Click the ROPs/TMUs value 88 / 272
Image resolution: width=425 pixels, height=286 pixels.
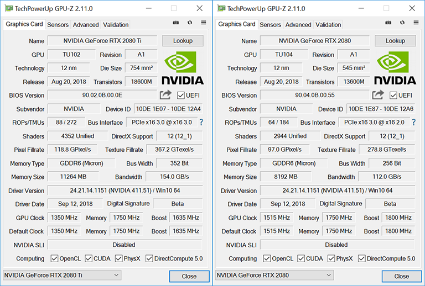coord(66,123)
